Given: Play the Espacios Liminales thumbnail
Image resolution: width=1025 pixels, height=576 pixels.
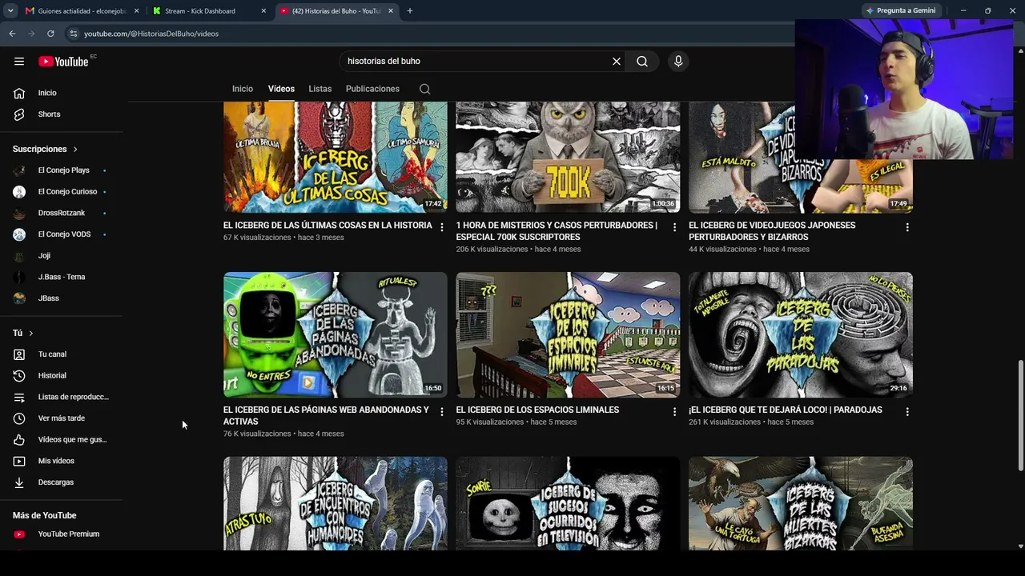Looking at the screenshot, I should (568, 334).
